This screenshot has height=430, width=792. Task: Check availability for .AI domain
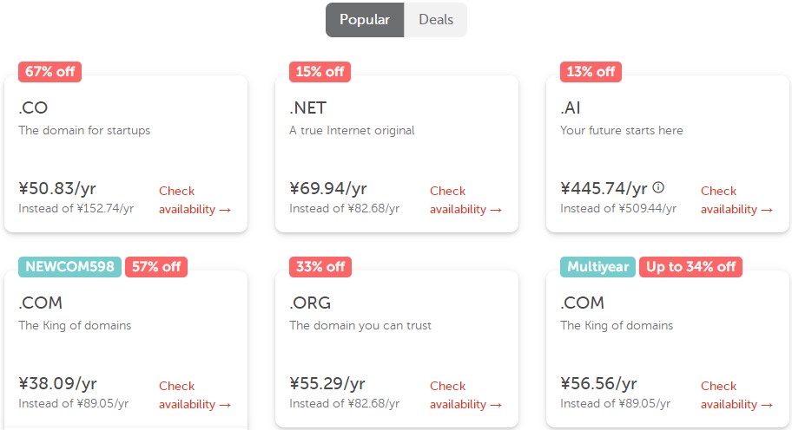tap(736, 200)
